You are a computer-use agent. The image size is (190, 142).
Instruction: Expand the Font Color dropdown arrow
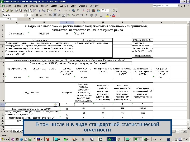117,15
